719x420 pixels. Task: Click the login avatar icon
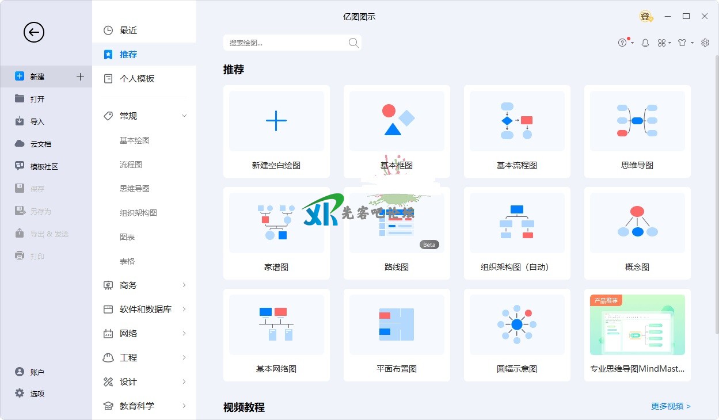pyautogui.click(x=646, y=17)
